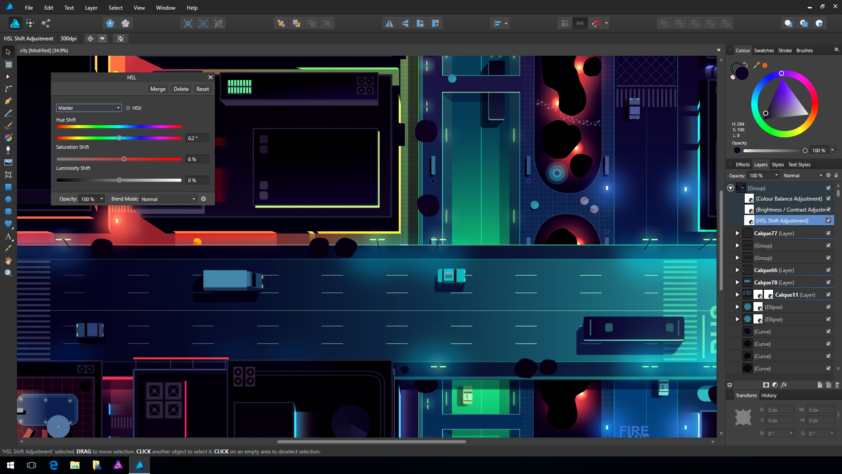Select the Crop tool
The image size is (842, 474).
point(8,175)
